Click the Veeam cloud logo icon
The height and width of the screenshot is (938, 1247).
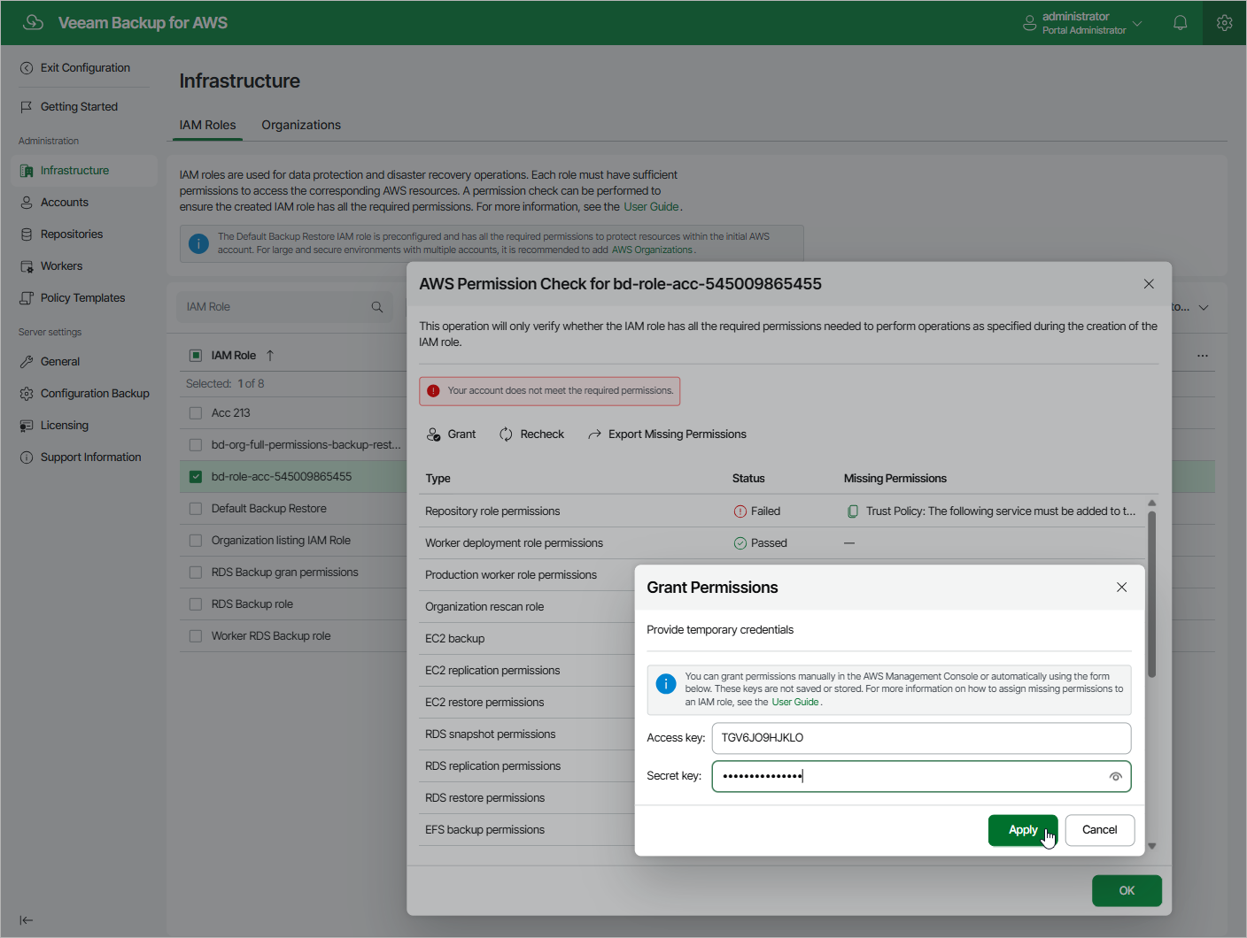(33, 22)
